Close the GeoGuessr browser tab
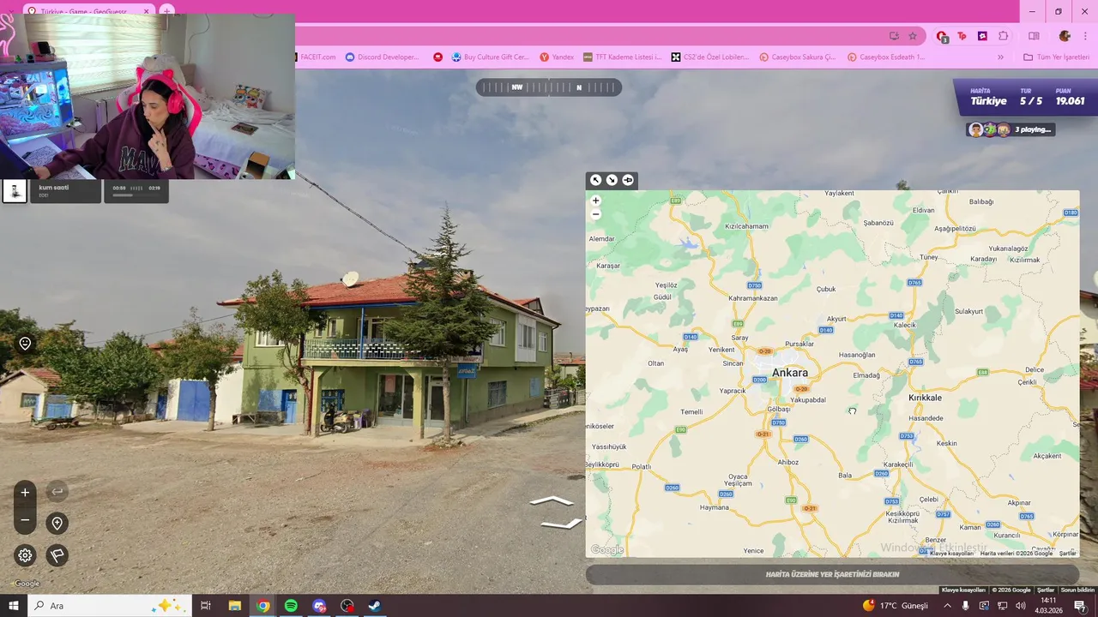The width and height of the screenshot is (1098, 617). point(146,11)
